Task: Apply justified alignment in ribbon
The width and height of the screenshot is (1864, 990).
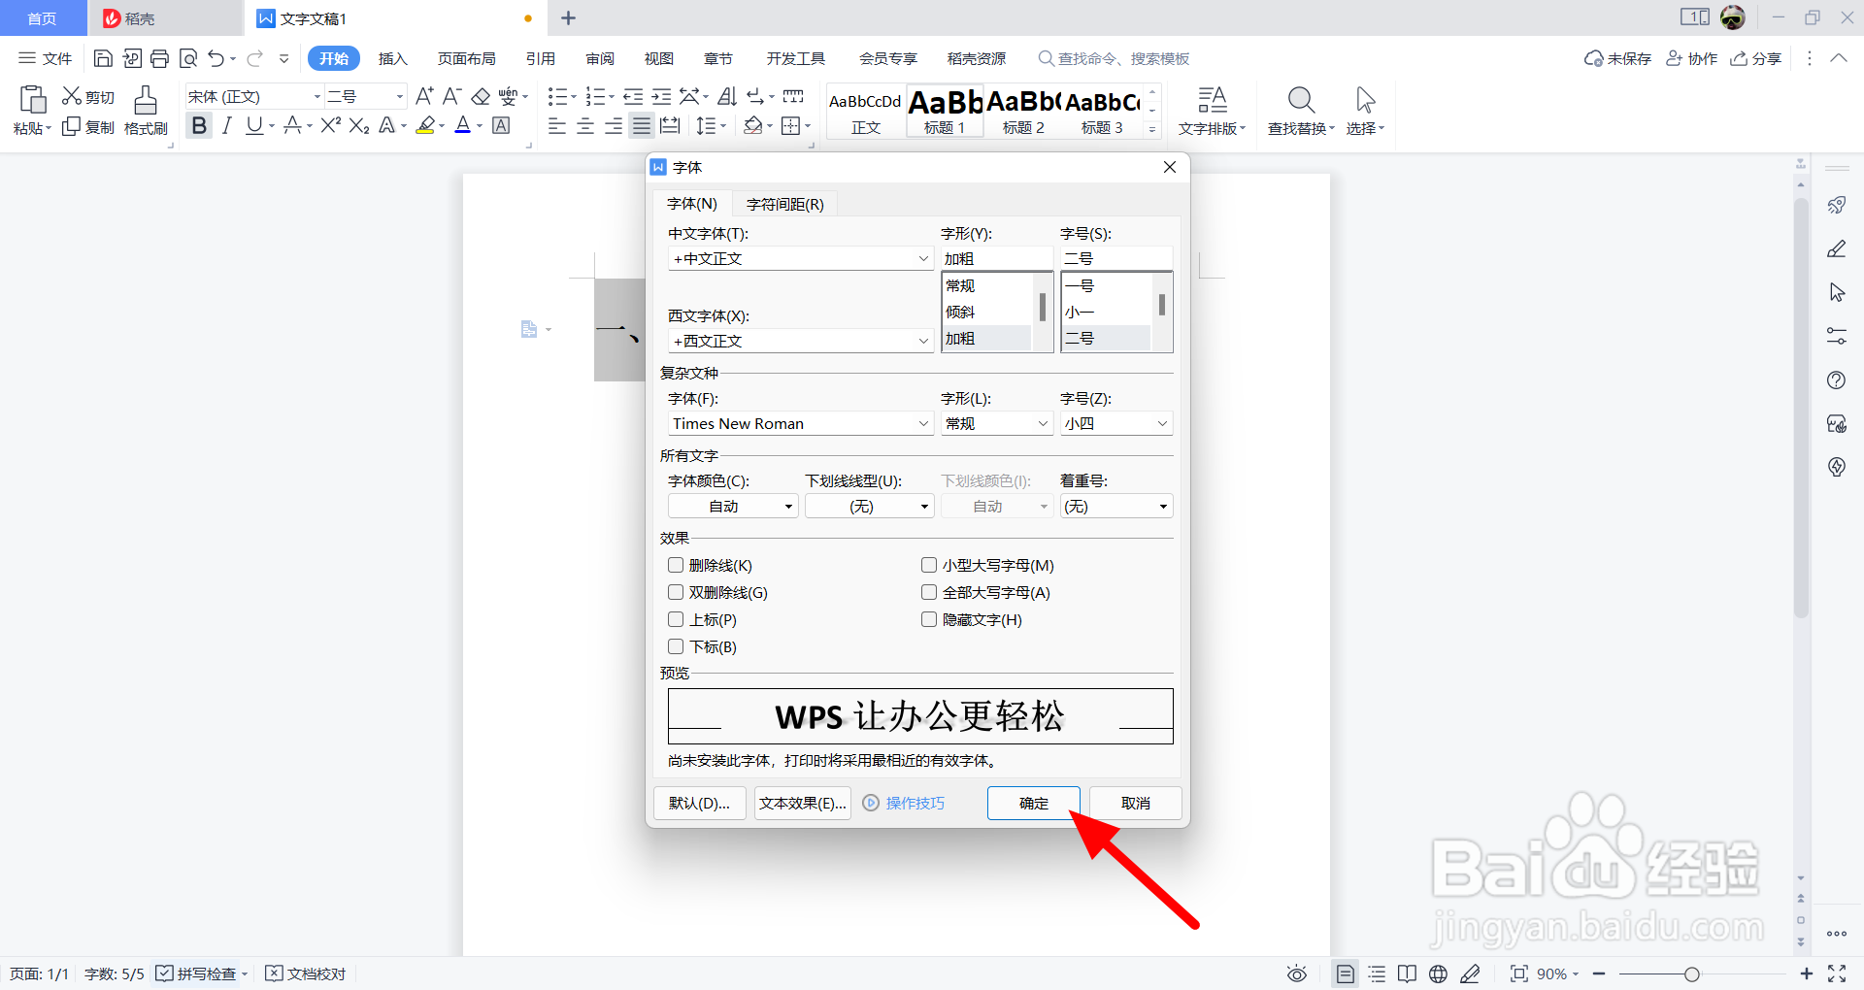Action: coord(642,126)
